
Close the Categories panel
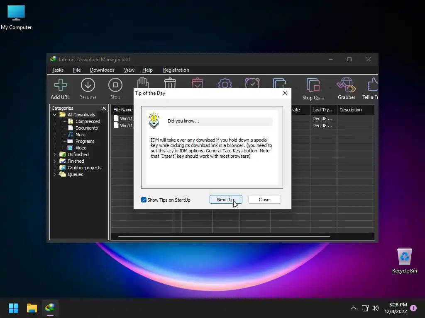(104, 108)
